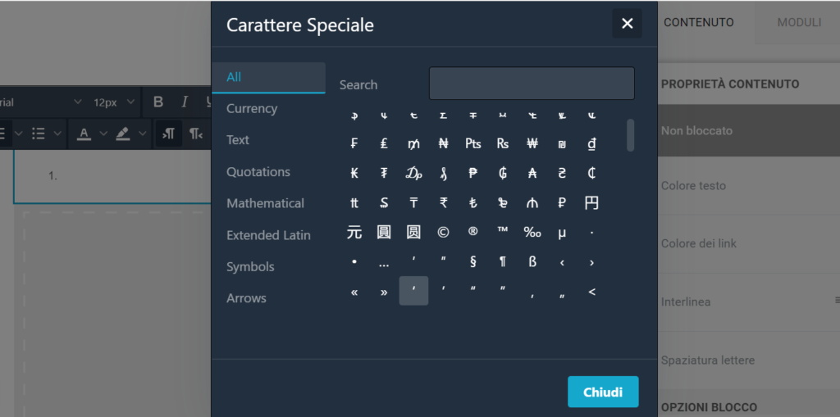
Task: Select the per mille ‰ symbol
Action: click(x=532, y=233)
